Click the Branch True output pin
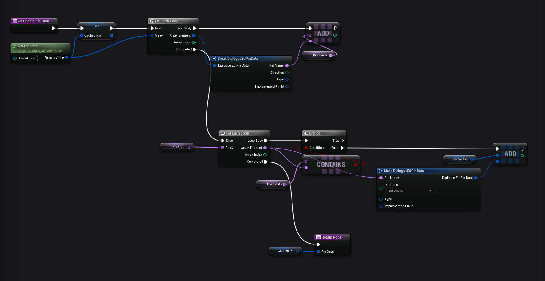The height and width of the screenshot is (281, 545). (342, 140)
